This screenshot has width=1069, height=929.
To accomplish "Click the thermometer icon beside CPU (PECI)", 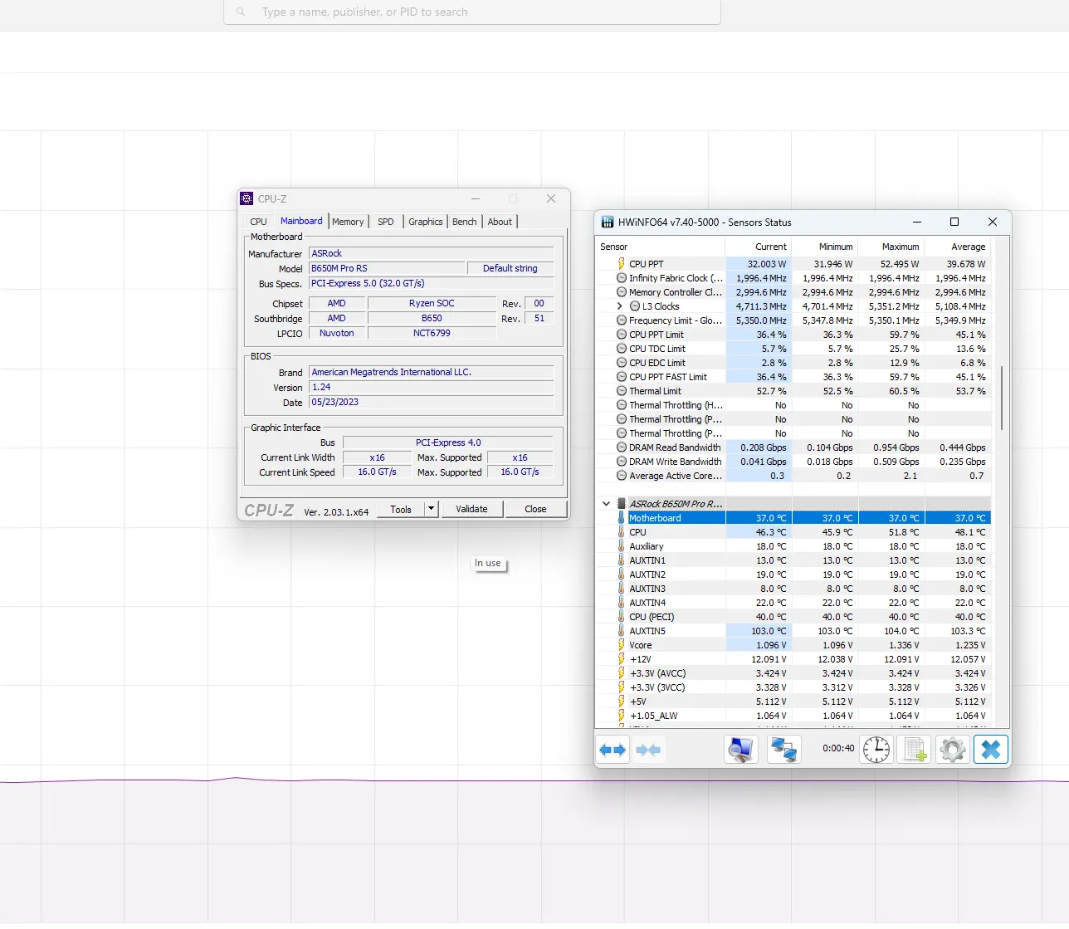I will [621, 617].
